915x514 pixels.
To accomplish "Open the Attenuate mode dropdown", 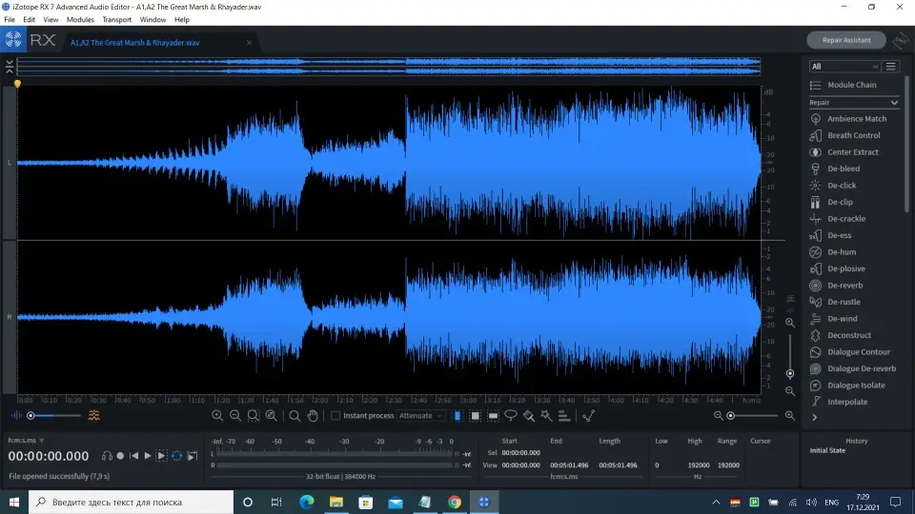I will click(420, 416).
